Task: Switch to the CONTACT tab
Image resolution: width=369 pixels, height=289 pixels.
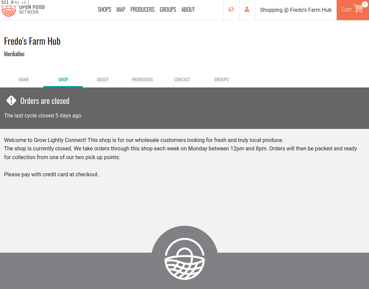Action: (182, 79)
